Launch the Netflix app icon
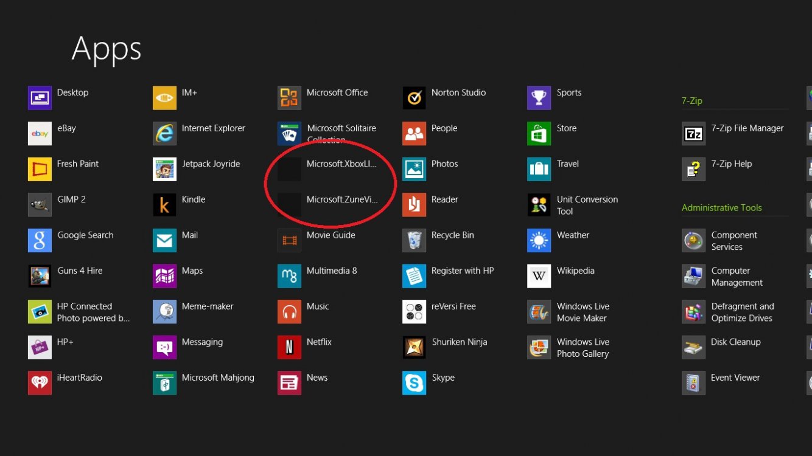The height and width of the screenshot is (456, 812). 289,348
